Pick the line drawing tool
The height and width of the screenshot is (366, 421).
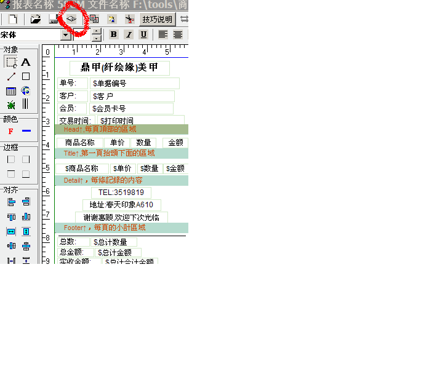click(11, 77)
